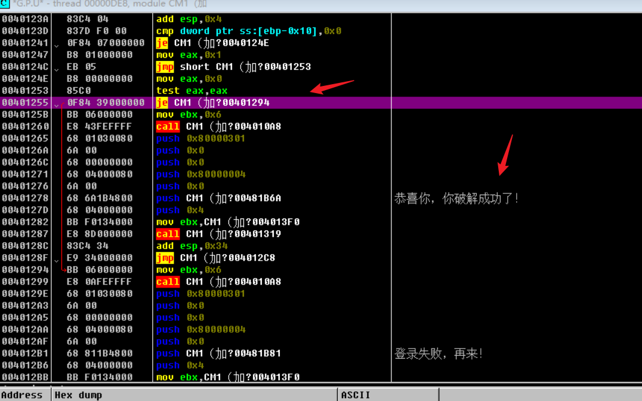This screenshot has height=401, width=642.
Task: Select the success comment "恭喜你，你破解成功了!"
Action: click(456, 198)
